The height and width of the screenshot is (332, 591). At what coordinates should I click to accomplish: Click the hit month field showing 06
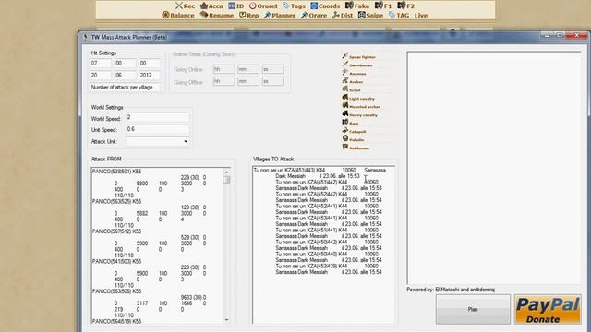(x=126, y=75)
